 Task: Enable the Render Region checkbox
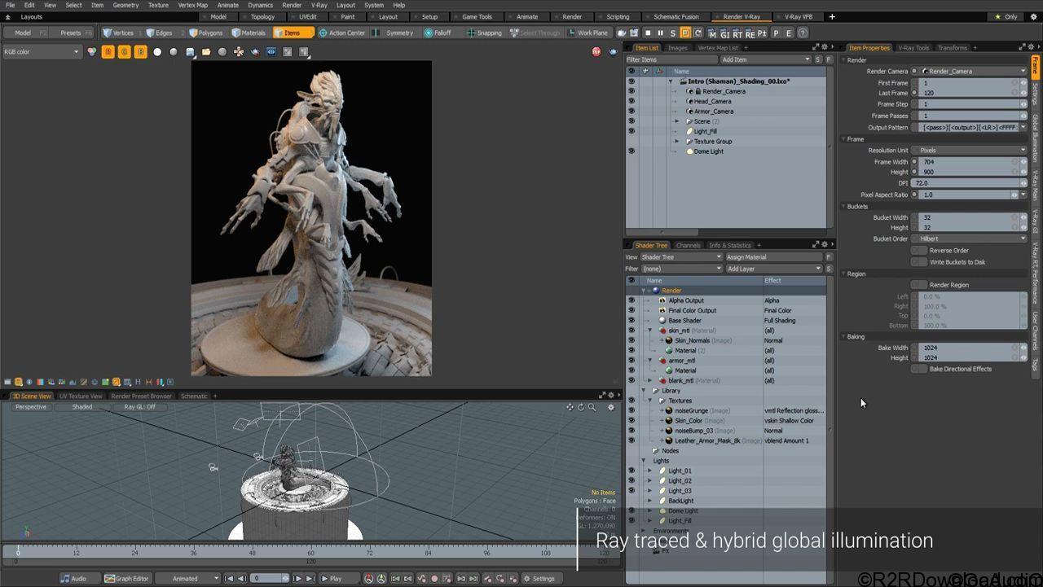919,285
